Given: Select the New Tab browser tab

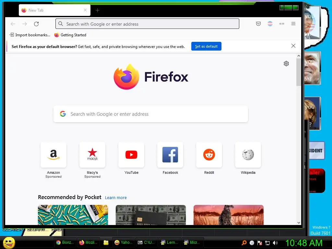Looking at the screenshot, I should click(54, 10).
